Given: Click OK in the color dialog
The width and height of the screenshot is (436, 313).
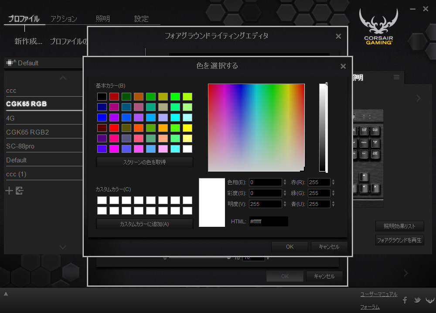Looking at the screenshot, I should (290, 247).
